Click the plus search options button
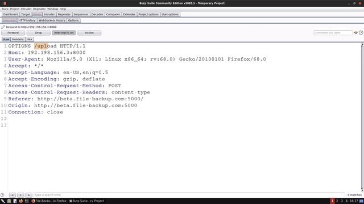The width and height of the screenshot is (364, 204). click(20, 195)
